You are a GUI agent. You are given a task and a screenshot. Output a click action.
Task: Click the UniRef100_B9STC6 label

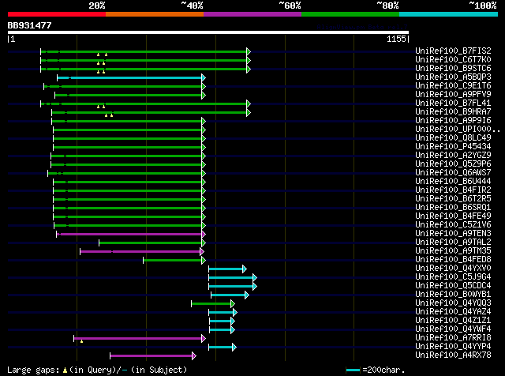[453, 69]
